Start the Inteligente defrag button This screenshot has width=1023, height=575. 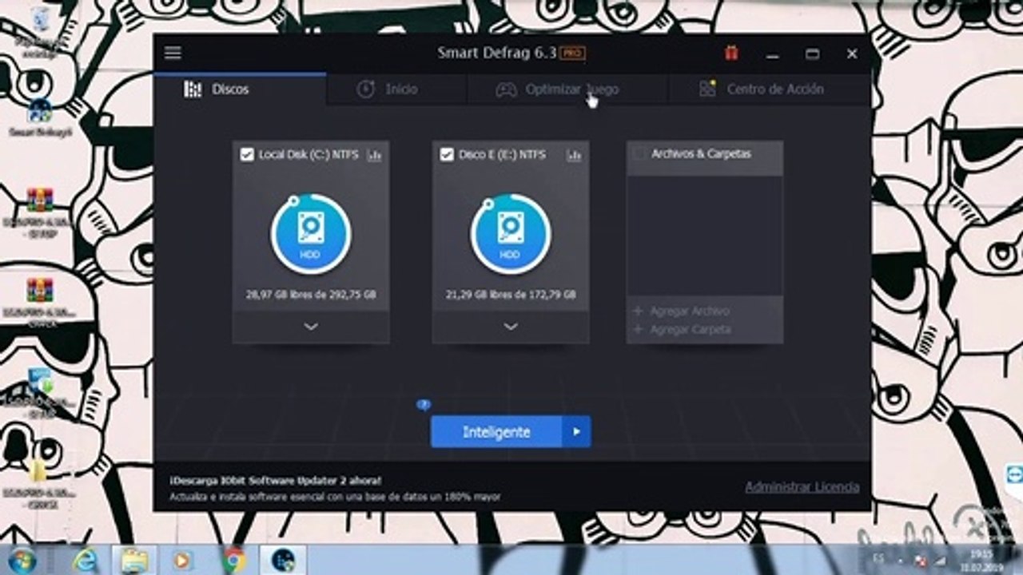[x=496, y=432]
